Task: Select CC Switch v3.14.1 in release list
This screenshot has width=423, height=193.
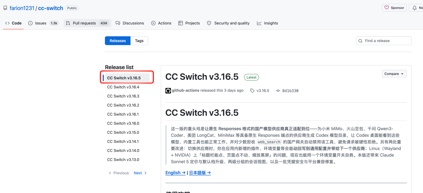Action: pyautogui.click(x=123, y=142)
